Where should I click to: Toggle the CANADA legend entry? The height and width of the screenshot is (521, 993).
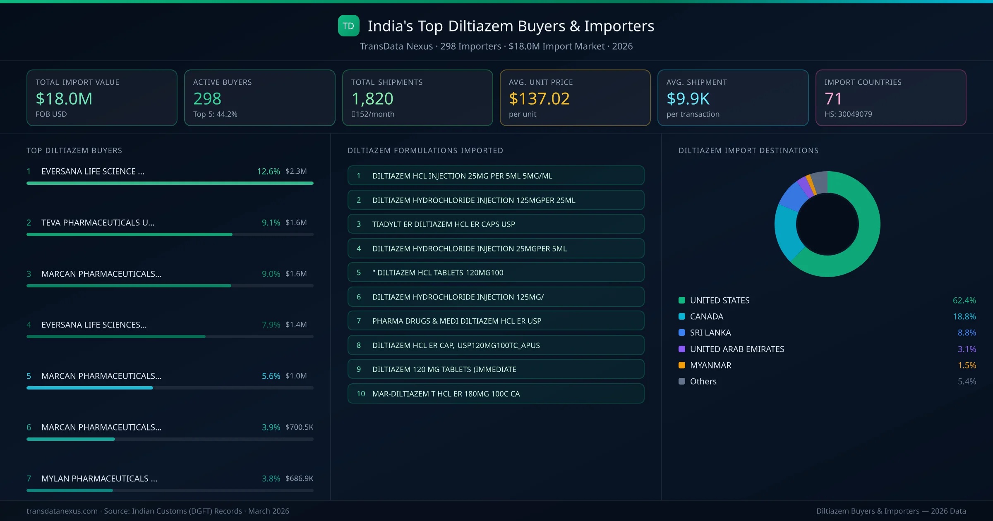tap(706, 316)
